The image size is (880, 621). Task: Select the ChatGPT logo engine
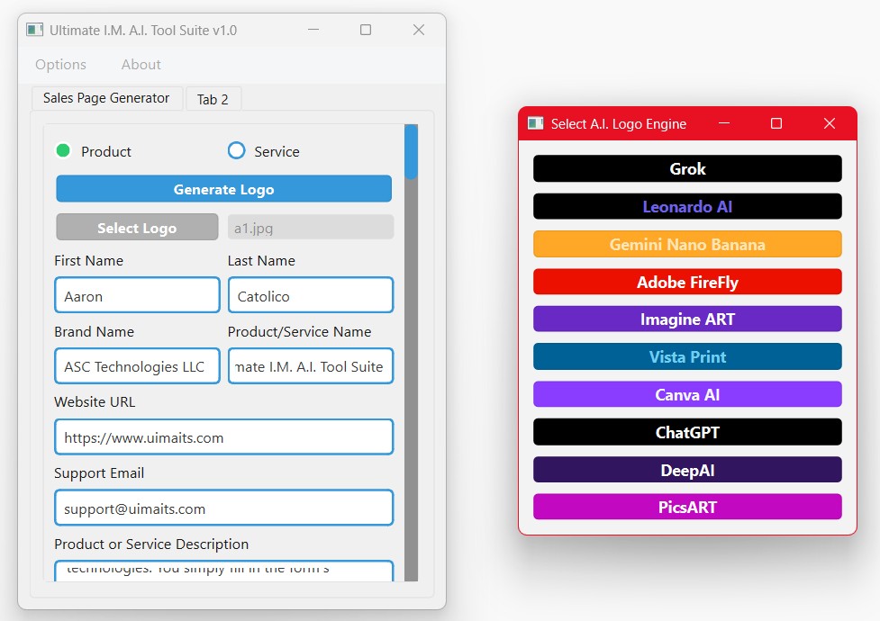[686, 432]
